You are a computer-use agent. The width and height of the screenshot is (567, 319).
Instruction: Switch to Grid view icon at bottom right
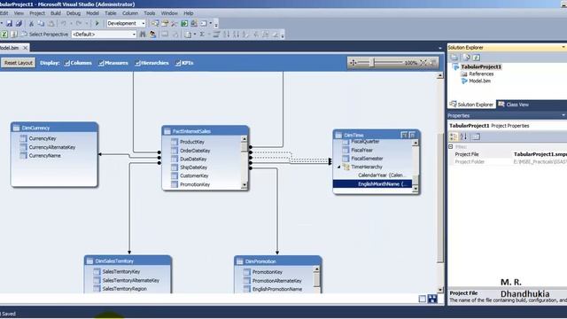422,299
